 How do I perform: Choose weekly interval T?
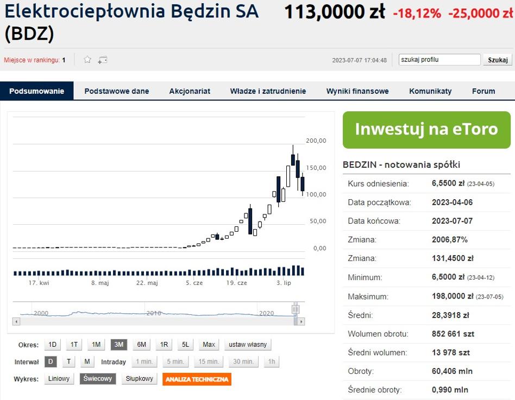pyautogui.click(x=68, y=361)
